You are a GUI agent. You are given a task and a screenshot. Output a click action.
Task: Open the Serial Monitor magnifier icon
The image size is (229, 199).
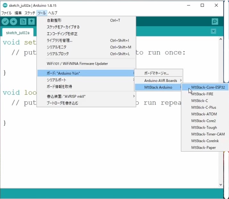[215, 21]
